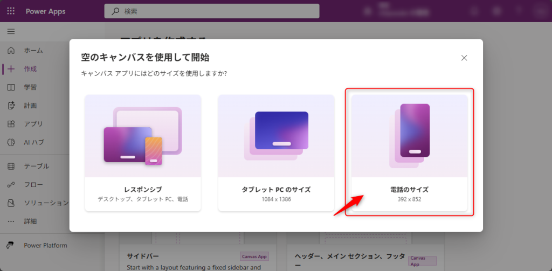The width and height of the screenshot is (552, 271).
Task: Close the blank canvas dialog
Action: point(464,58)
